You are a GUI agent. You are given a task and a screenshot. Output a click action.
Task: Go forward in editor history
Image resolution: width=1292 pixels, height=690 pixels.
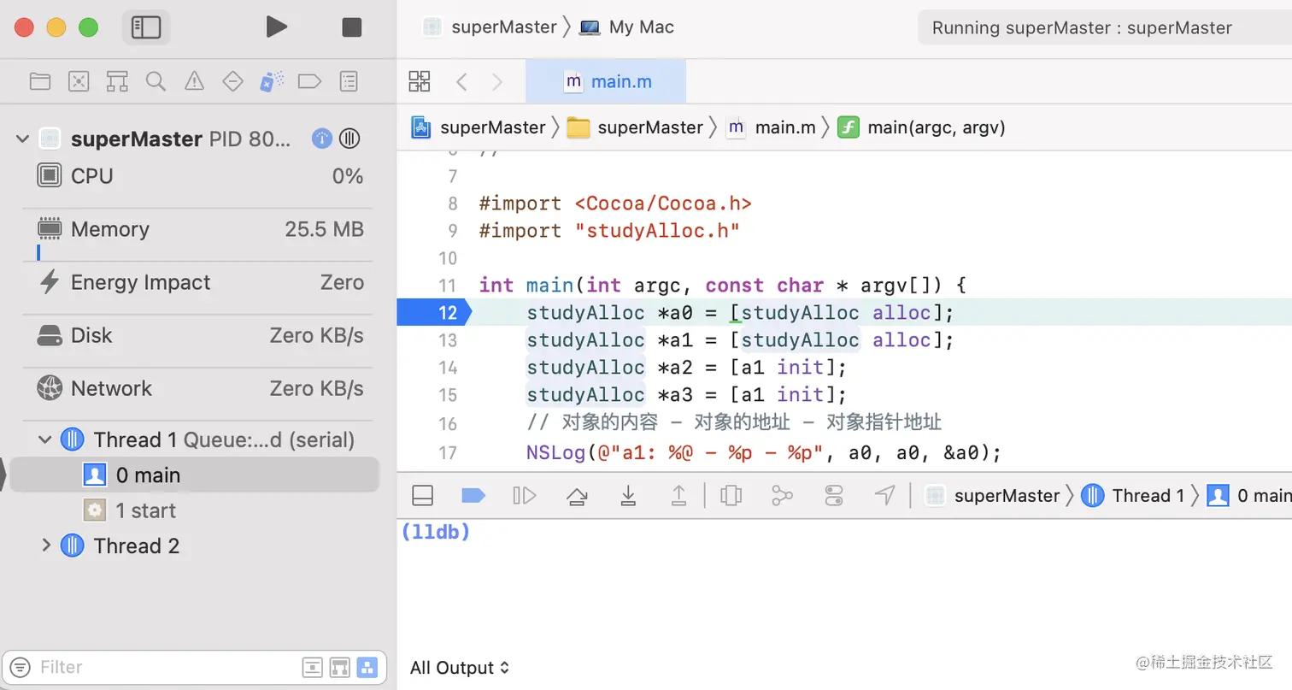(x=497, y=81)
